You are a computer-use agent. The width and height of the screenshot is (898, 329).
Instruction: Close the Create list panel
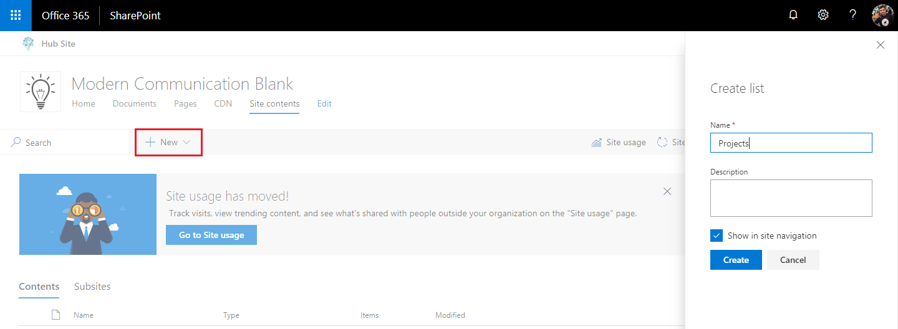881,45
